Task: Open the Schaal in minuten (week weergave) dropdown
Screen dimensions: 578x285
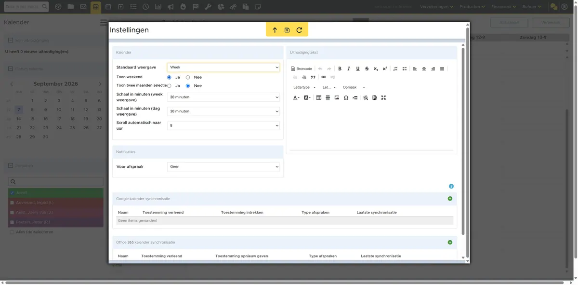Action: click(223, 97)
